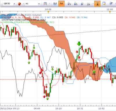The height and width of the screenshot is (111, 116).
Task: Select the SHOWTIMETOEND indicator label
Action: (24, 20)
